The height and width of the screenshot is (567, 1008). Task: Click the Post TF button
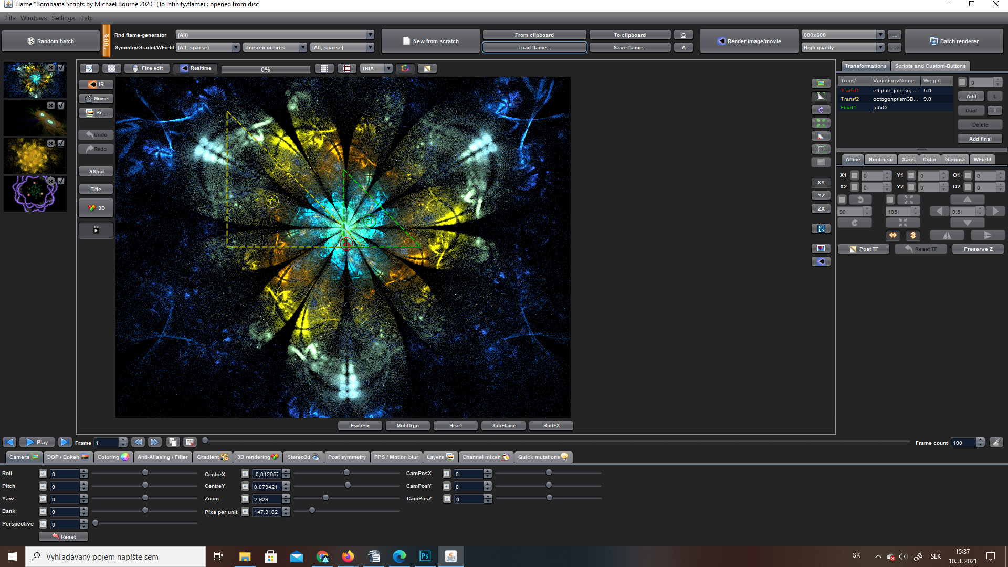[864, 249]
